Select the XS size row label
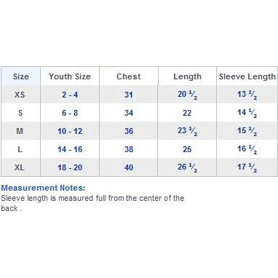Image resolution: width=278 pixels, height=278 pixels. coord(20,95)
